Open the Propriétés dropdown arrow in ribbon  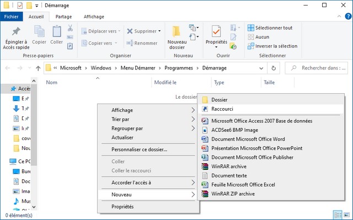point(216,47)
